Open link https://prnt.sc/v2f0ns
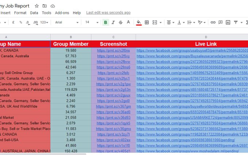The image size is (248, 155). pyautogui.click(x=113, y=50)
